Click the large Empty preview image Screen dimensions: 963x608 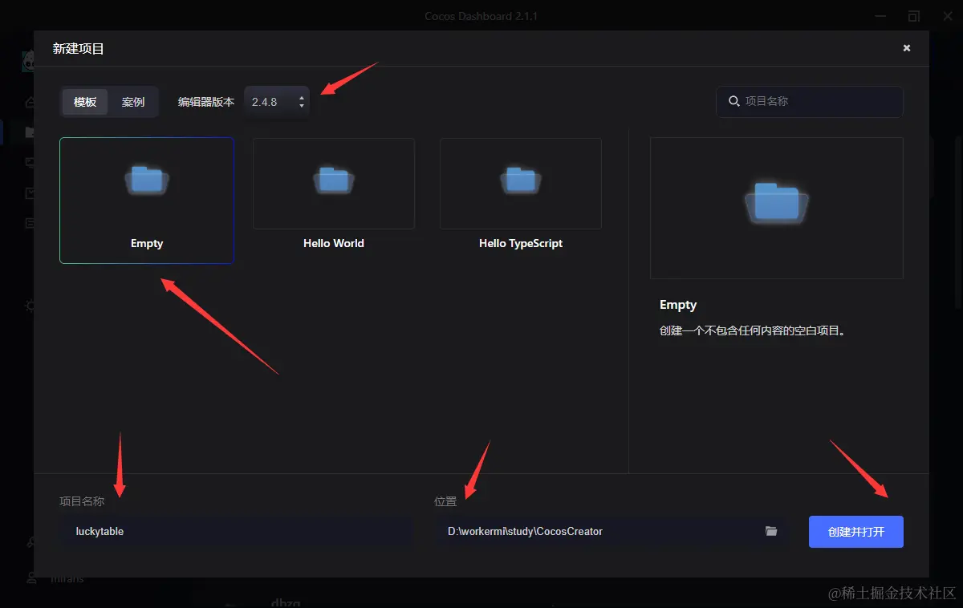777,208
